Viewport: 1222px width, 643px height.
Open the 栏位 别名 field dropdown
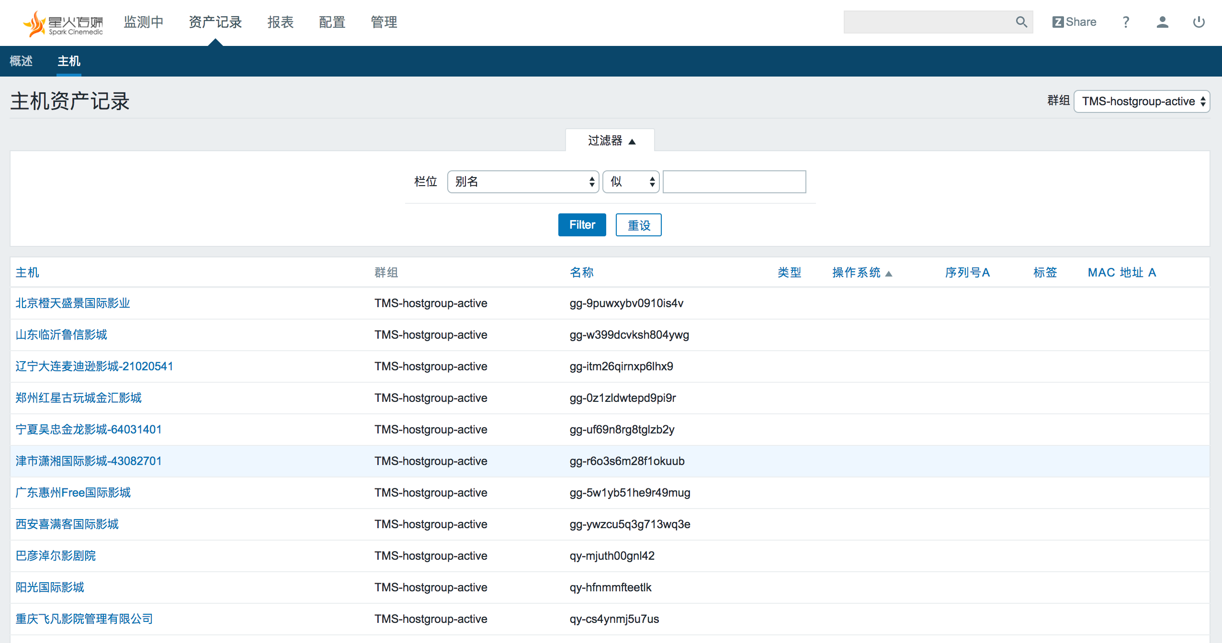[x=523, y=182]
